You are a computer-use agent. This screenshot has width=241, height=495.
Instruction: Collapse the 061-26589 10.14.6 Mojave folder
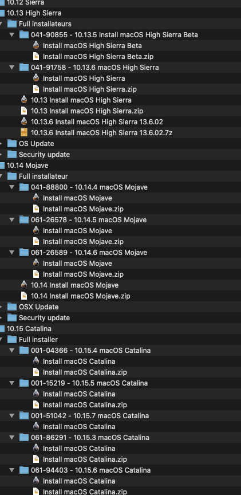pyautogui.click(x=12, y=253)
